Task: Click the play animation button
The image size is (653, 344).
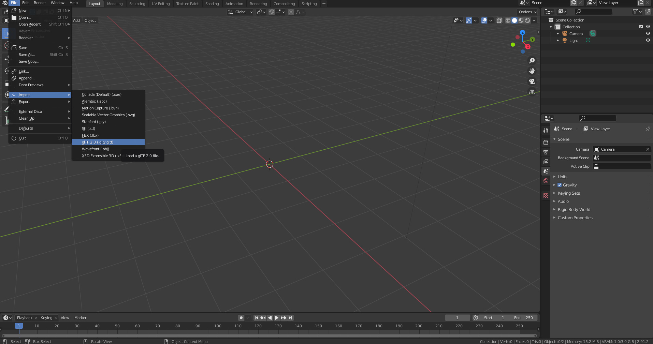Action: click(x=277, y=318)
